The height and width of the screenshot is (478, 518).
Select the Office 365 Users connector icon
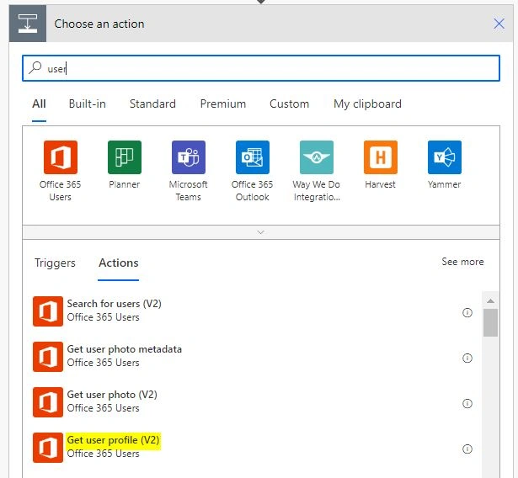[x=61, y=157]
